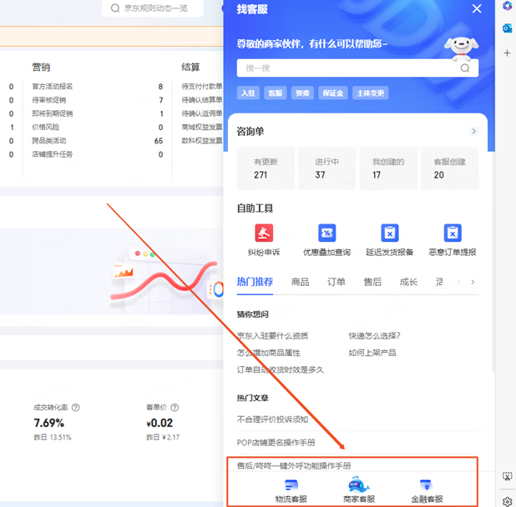Click the magnifier icon in 搜一搜 box

[x=465, y=68]
